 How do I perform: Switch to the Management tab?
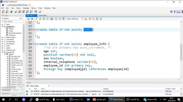click(x=6, y=90)
